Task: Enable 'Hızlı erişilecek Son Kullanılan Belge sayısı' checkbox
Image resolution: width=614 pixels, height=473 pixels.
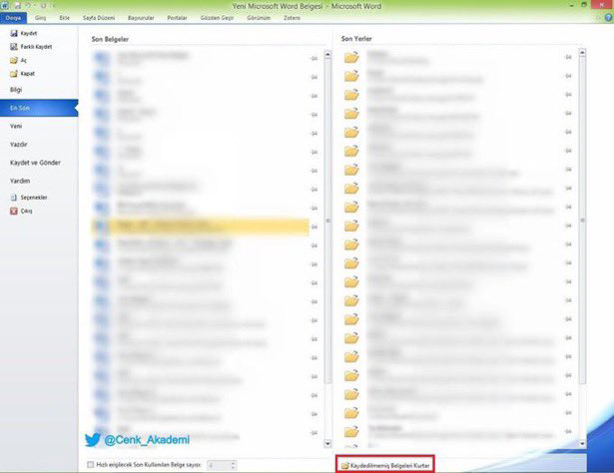Action: click(x=90, y=465)
